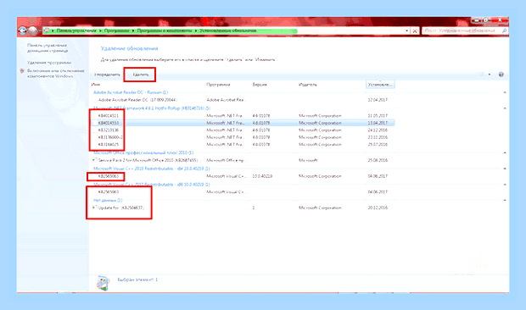The image size is (526, 310).
Task: Click Установленные обновления breadcrumb segment
Action: click(x=228, y=30)
